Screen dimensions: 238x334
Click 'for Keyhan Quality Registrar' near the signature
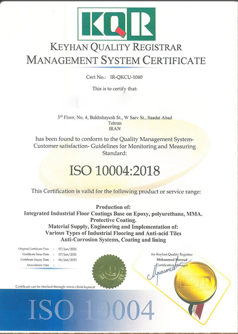click(x=172, y=254)
